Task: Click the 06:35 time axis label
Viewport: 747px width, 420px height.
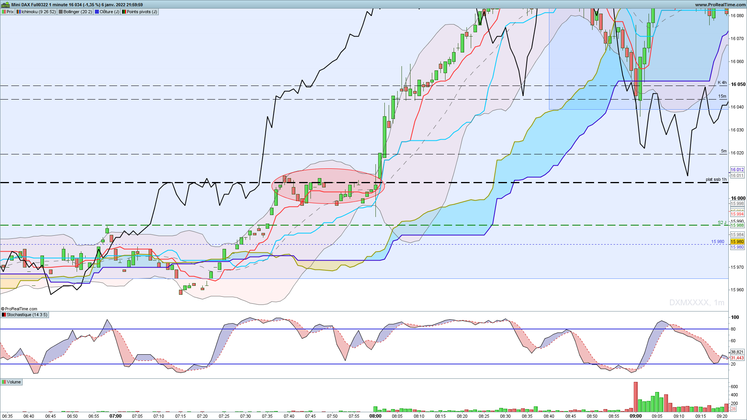Action: (x=7, y=416)
